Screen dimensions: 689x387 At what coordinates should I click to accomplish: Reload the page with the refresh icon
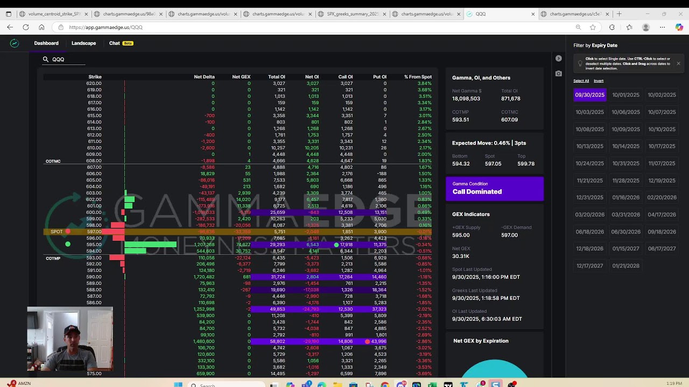point(25,27)
